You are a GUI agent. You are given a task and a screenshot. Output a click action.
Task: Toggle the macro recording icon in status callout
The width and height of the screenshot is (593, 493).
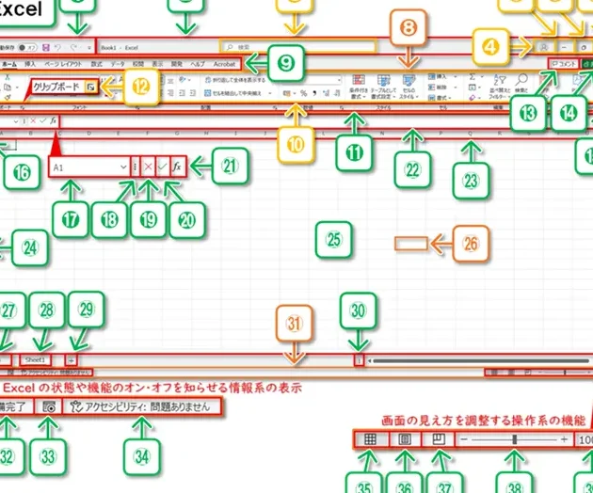click(48, 406)
